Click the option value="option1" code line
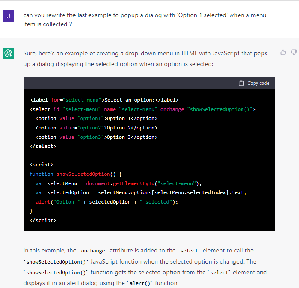Screen dimensions: 299x288 point(96,118)
